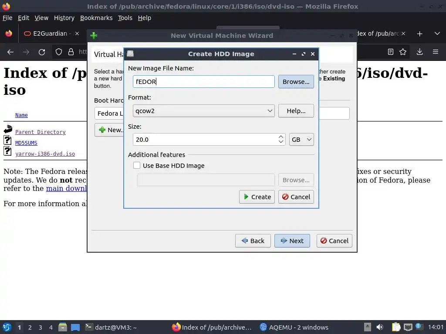Click the update notification tray icon
This screenshot has width=446, height=334.
[419, 327]
